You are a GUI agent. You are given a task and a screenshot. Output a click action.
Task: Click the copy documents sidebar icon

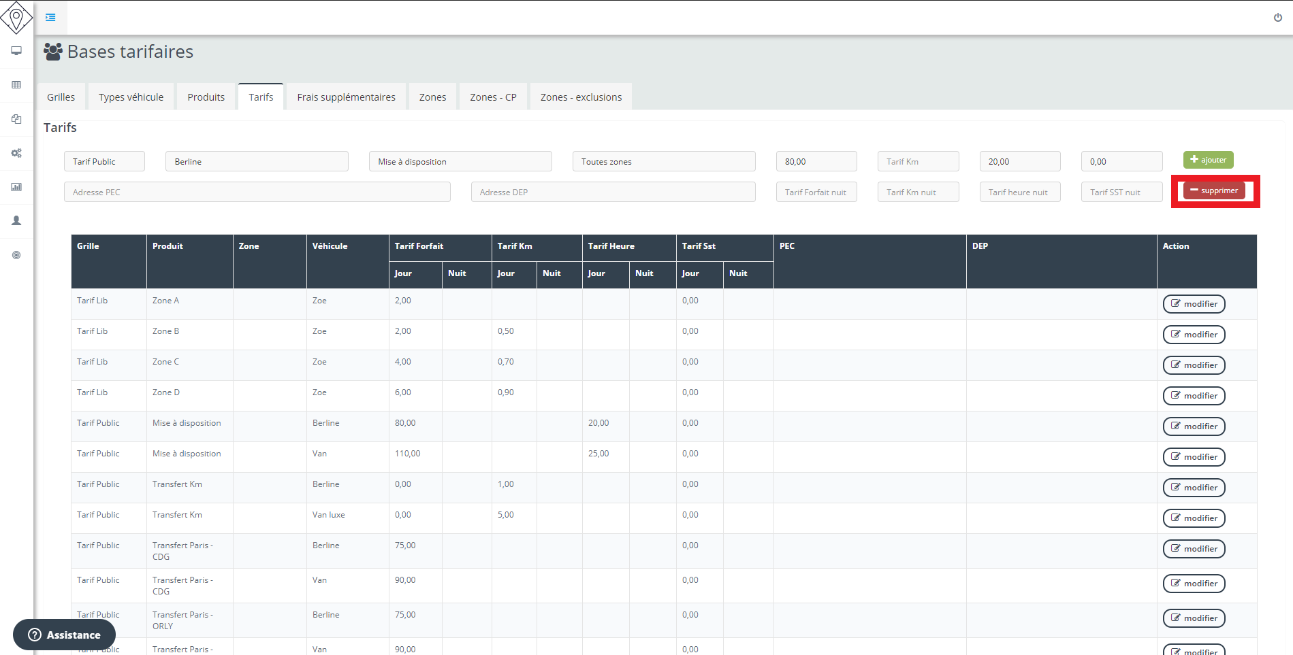pos(16,119)
